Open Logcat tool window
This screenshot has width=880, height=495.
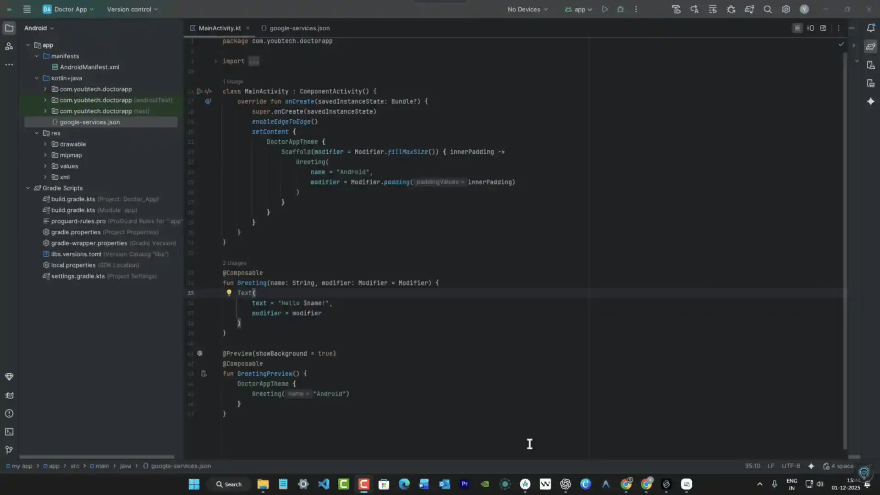coord(9,395)
